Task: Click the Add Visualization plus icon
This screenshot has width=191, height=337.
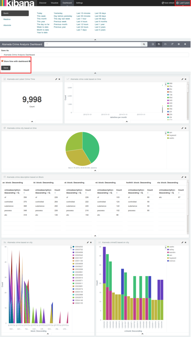Action: point(179,44)
